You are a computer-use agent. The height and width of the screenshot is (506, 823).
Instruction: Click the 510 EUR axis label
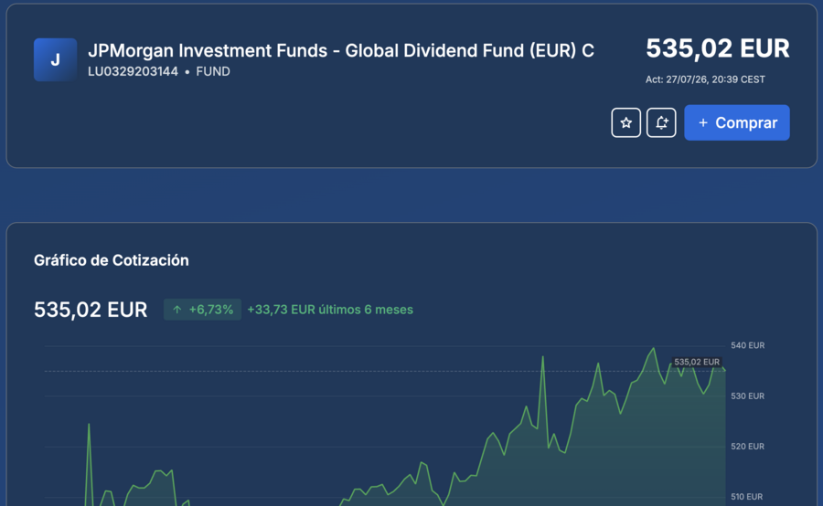coord(746,497)
